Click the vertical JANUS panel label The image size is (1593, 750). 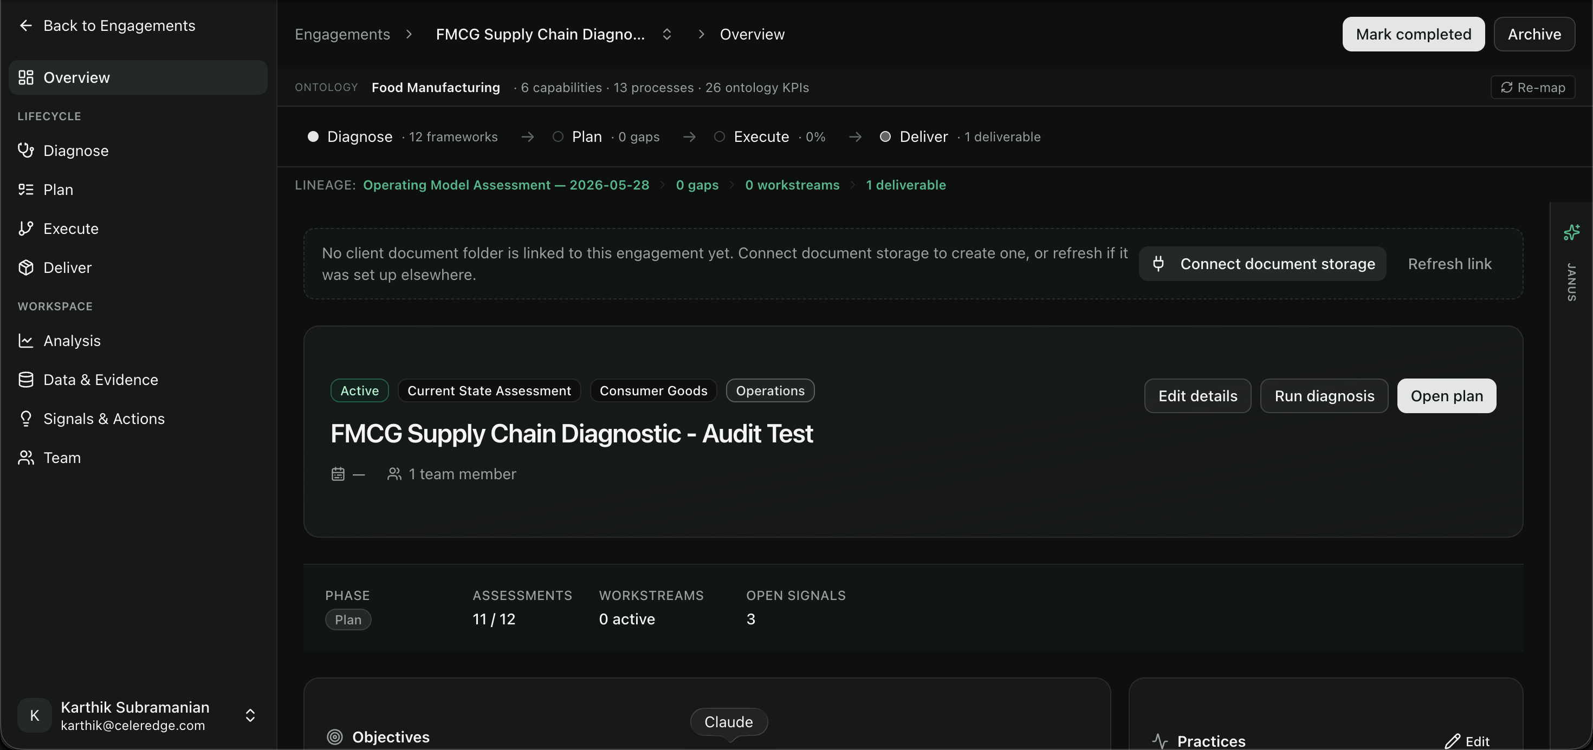point(1571,282)
